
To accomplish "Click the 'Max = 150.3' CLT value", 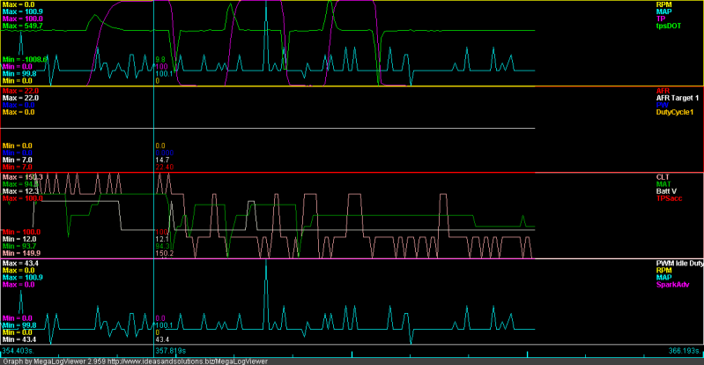I will tap(22, 177).
